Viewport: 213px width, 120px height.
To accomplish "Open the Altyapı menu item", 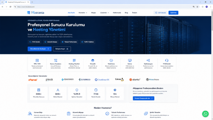I will click(x=93, y=13).
